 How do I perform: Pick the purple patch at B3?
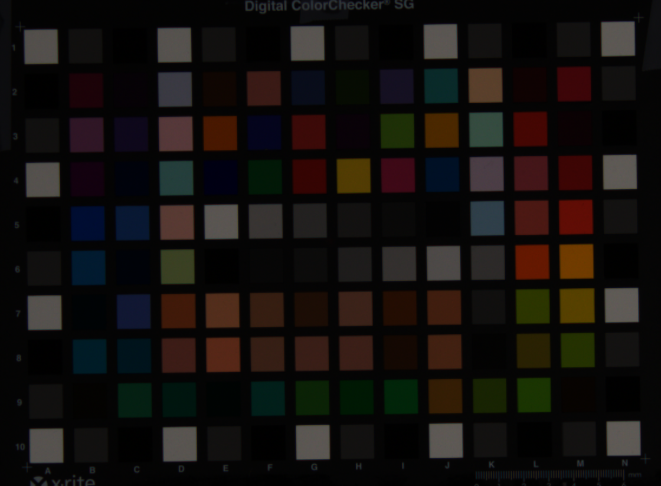[x=87, y=134]
